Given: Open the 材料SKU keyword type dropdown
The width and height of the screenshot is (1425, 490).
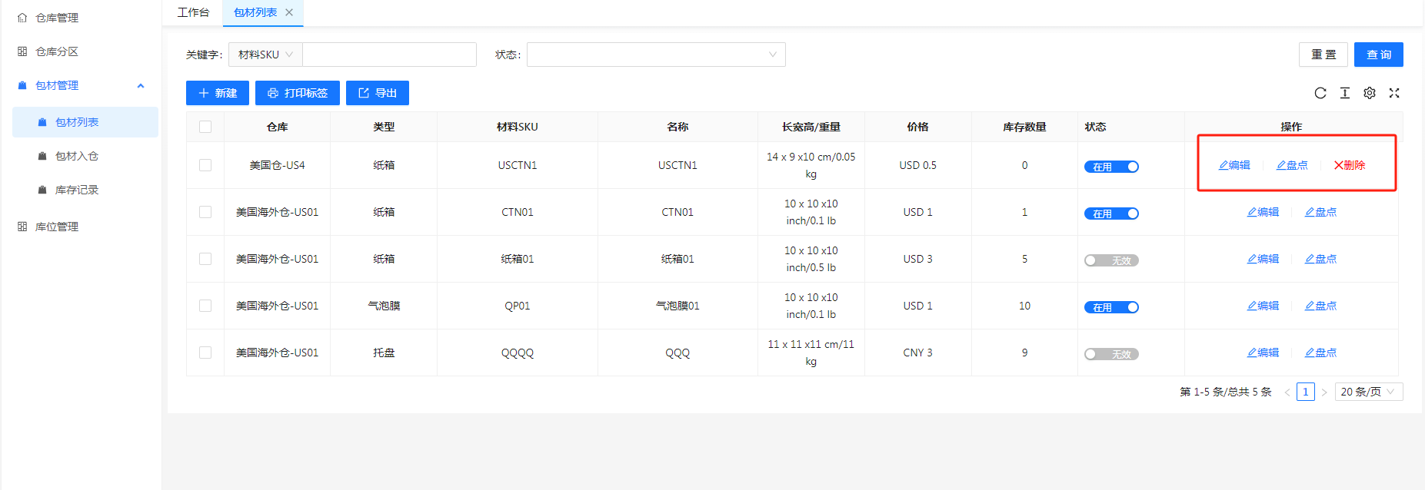Looking at the screenshot, I should (x=265, y=55).
